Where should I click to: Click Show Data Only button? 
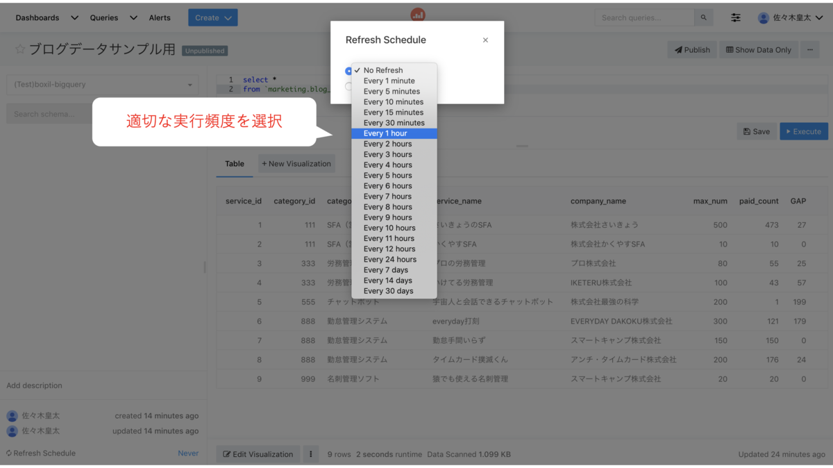click(759, 49)
